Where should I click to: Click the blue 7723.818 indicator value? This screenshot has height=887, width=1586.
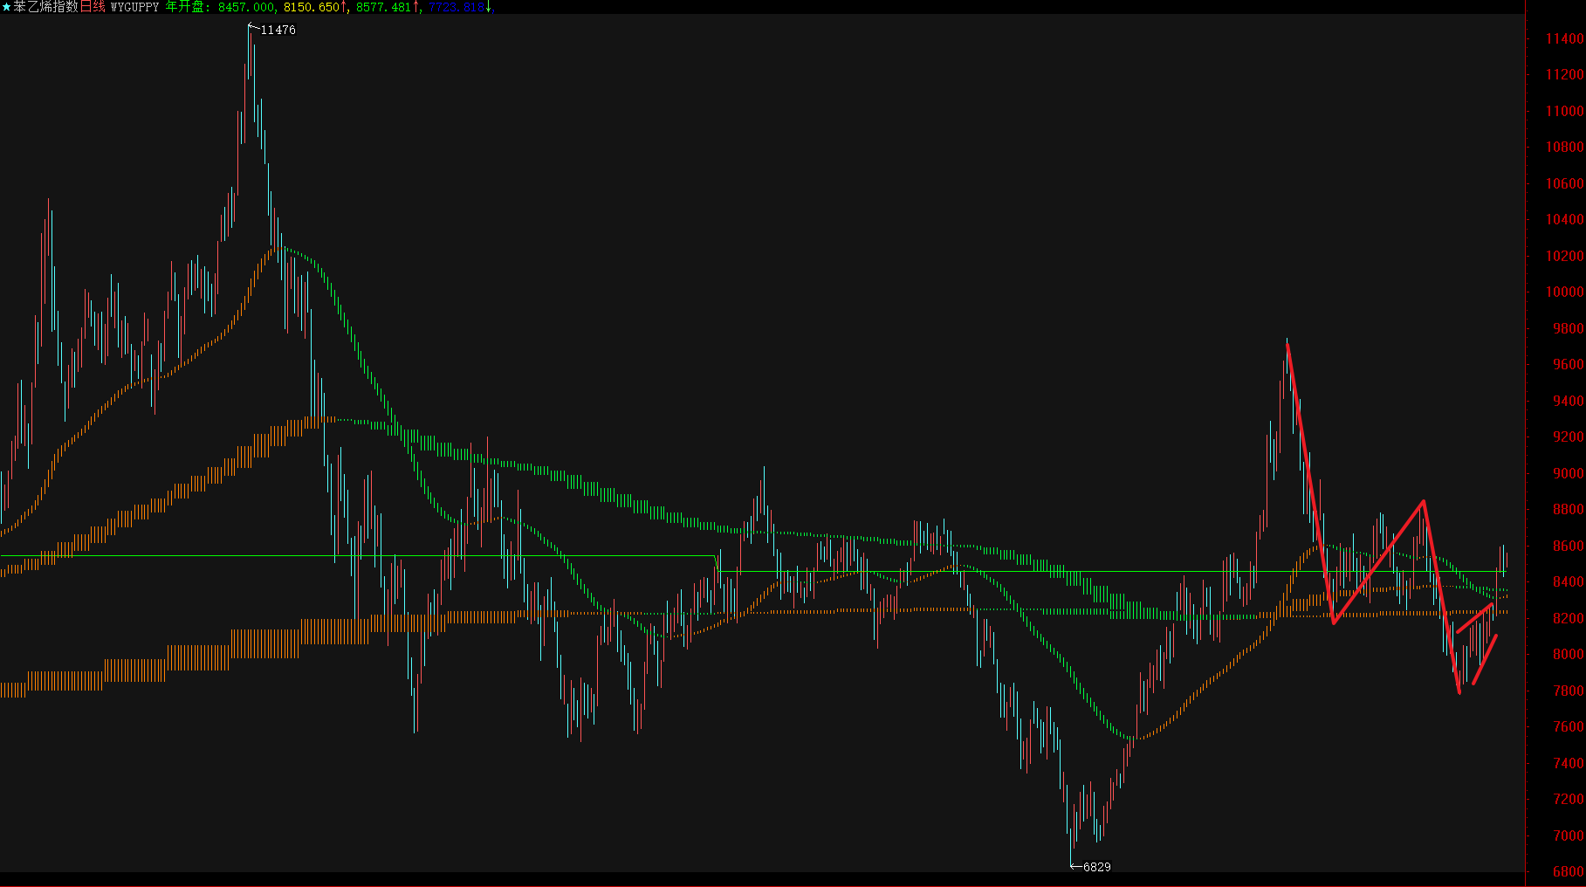click(x=456, y=7)
